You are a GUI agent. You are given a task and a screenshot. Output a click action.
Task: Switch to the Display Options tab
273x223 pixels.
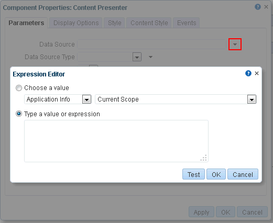click(x=76, y=23)
